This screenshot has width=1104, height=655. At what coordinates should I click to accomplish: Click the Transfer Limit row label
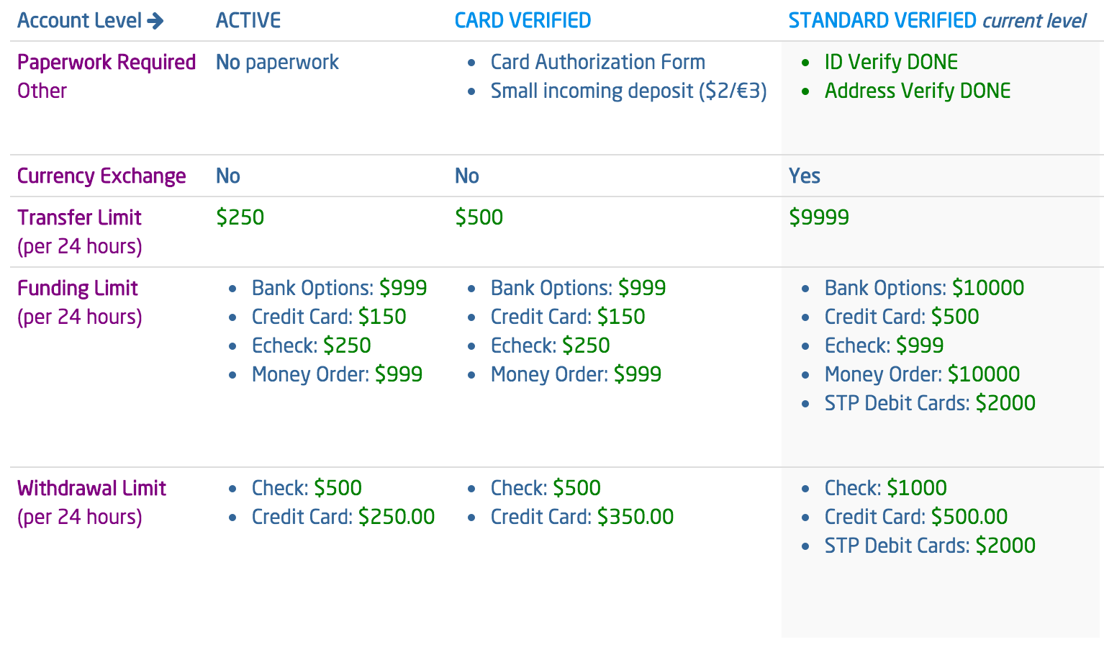79,218
